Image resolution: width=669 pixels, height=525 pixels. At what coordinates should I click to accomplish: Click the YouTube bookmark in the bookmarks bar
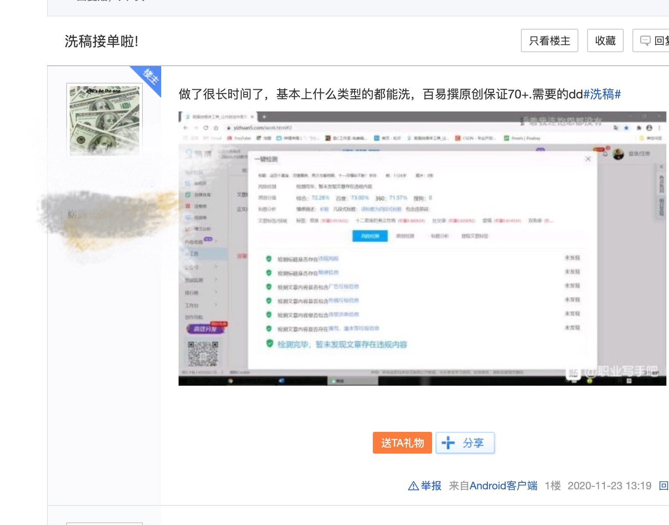click(241, 138)
